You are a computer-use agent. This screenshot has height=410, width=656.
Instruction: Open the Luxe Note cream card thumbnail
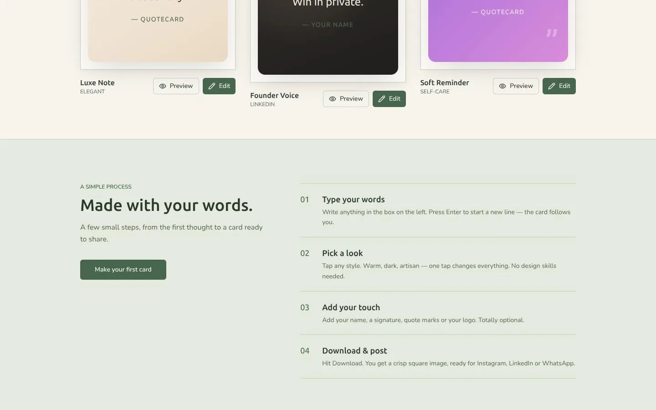point(158,31)
